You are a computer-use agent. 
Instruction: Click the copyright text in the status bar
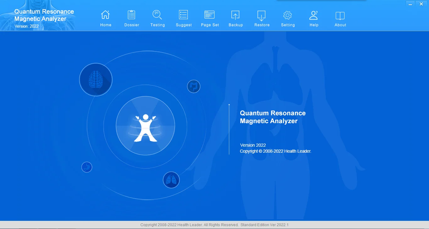pos(215,225)
